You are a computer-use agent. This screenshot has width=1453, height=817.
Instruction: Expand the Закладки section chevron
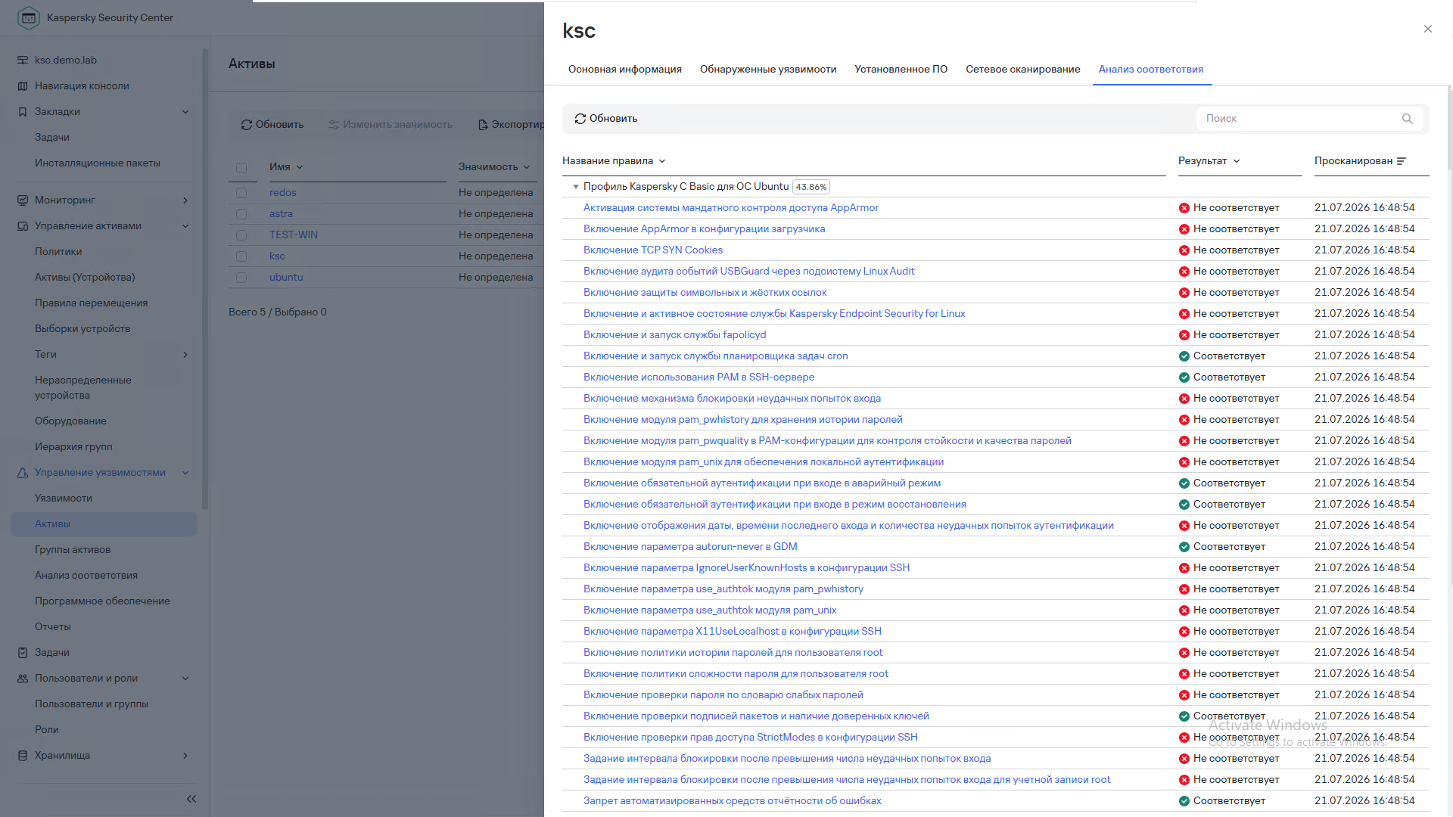point(185,112)
